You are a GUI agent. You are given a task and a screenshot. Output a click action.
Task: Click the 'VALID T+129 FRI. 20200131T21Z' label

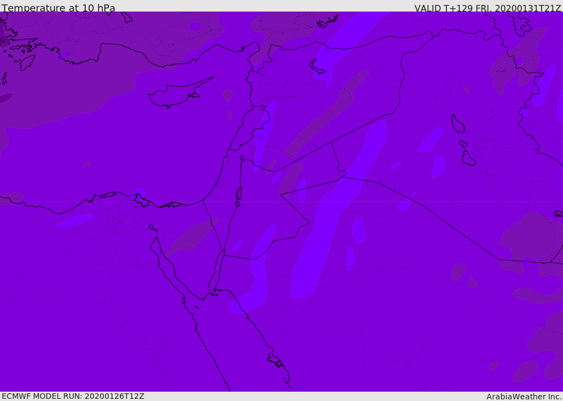488,8
